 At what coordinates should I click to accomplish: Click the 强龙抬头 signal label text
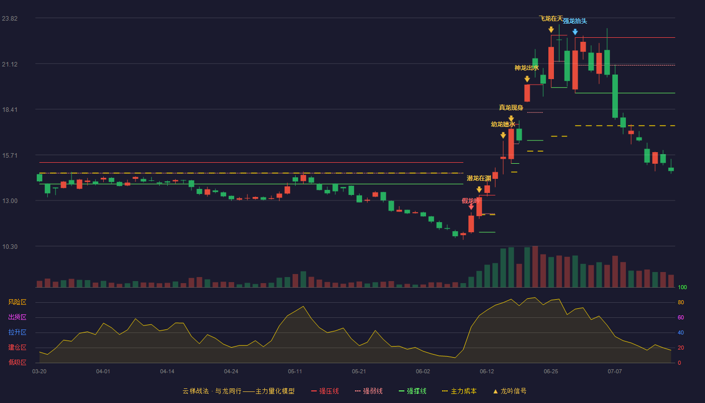[x=575, y=21]
